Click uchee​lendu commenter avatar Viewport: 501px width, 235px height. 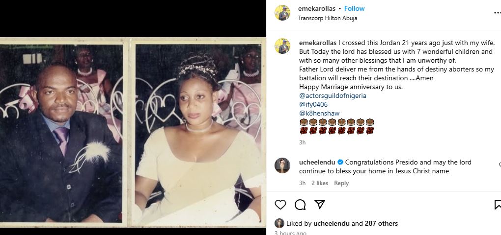tap(282, 165)
